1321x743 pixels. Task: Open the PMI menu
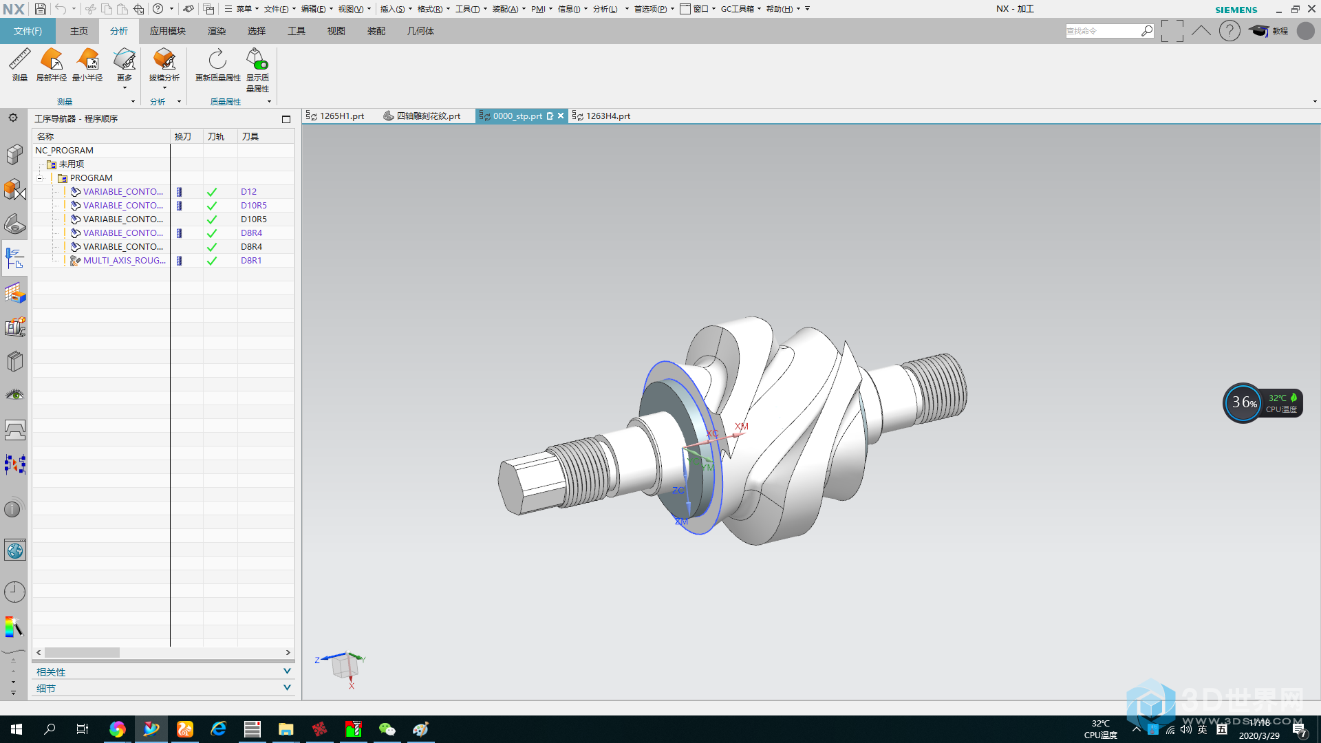pyautogui.click(x=541, y=9)
